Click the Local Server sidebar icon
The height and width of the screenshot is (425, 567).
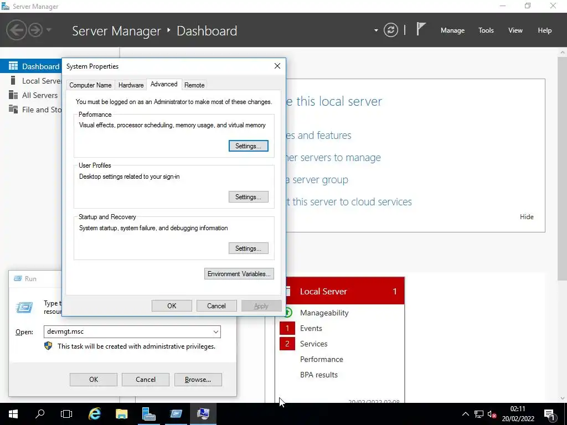pos(13,81)
